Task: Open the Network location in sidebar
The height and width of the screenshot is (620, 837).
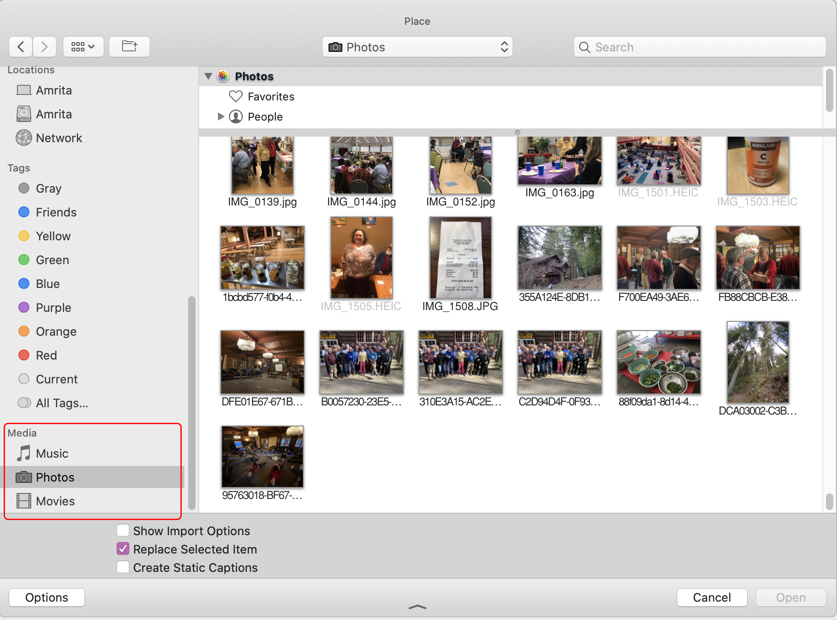Action: click(x=59, y=138)
